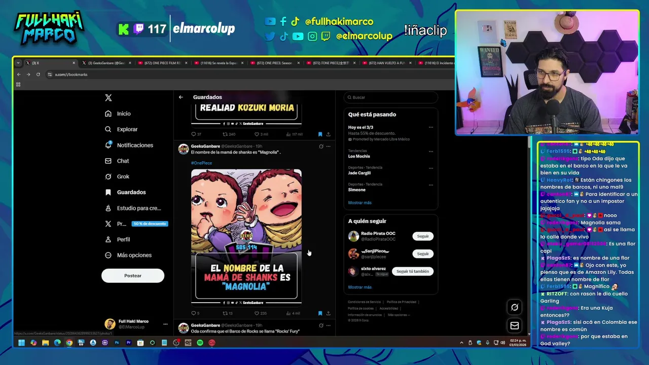649x365 pixels.
Task: Close the (3) X browser tab
Action: (74, 63)
